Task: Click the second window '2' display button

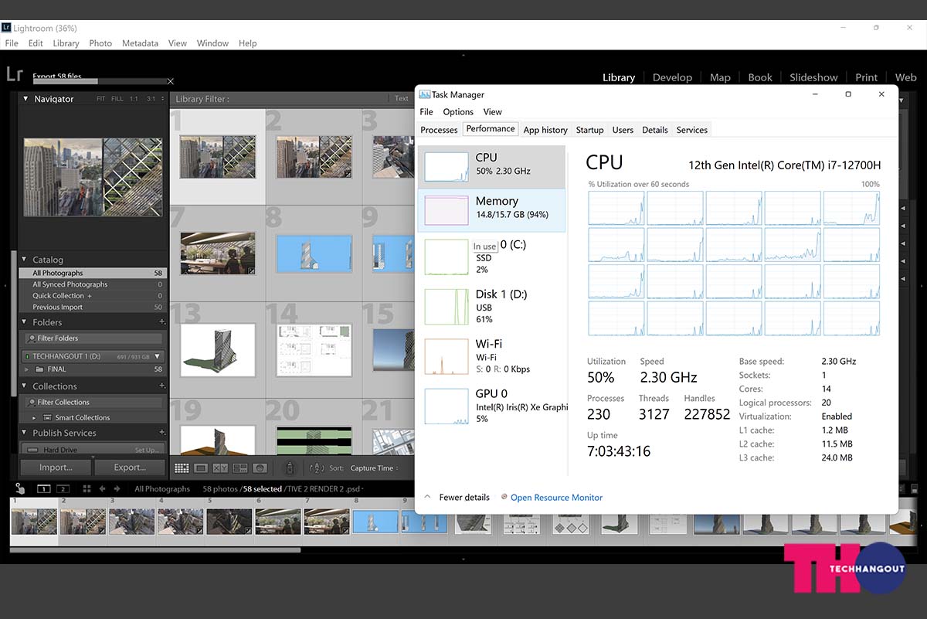Action: 63,488
